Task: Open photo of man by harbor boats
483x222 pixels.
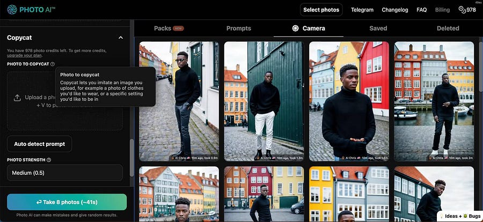Action: (x=434, y=101)
